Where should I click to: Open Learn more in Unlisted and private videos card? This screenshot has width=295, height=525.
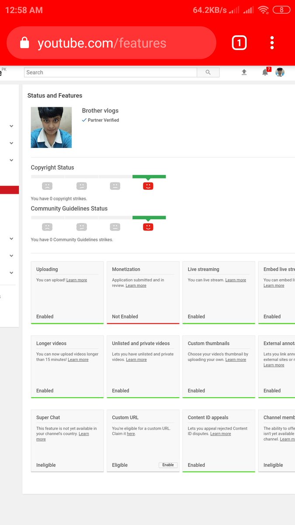(x=136, y=360)
